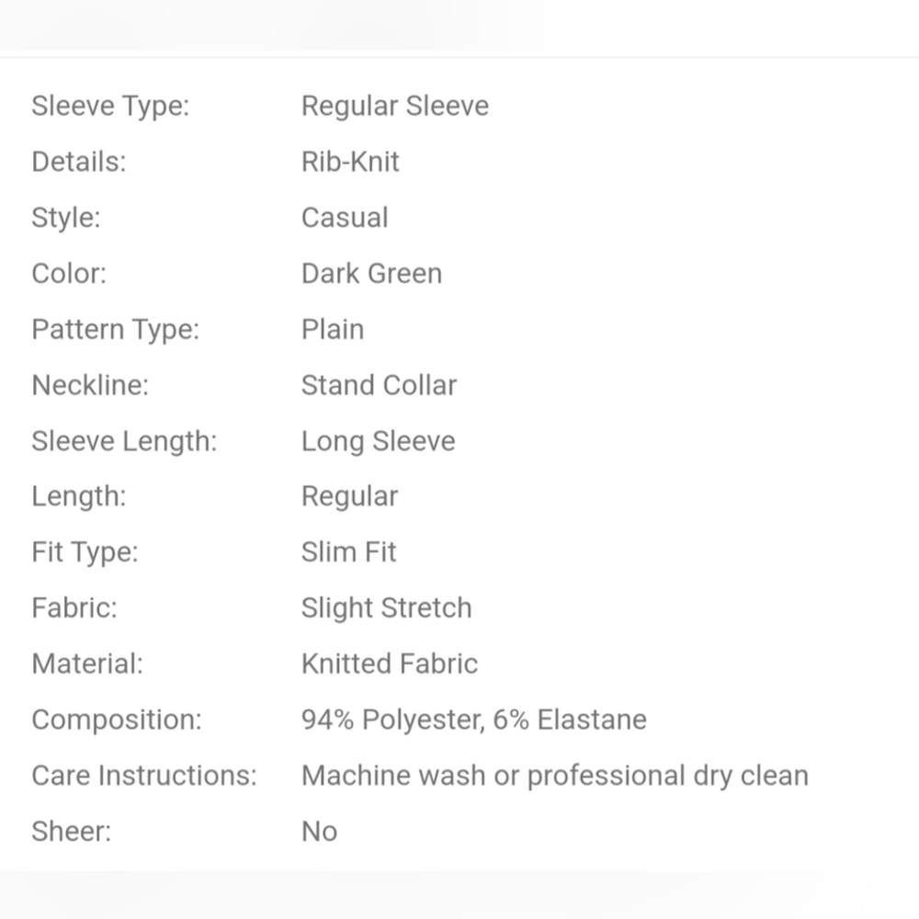The image size is (919, 919).
Task: Click the "Regular" length value
Action: [x=349, y=497]
